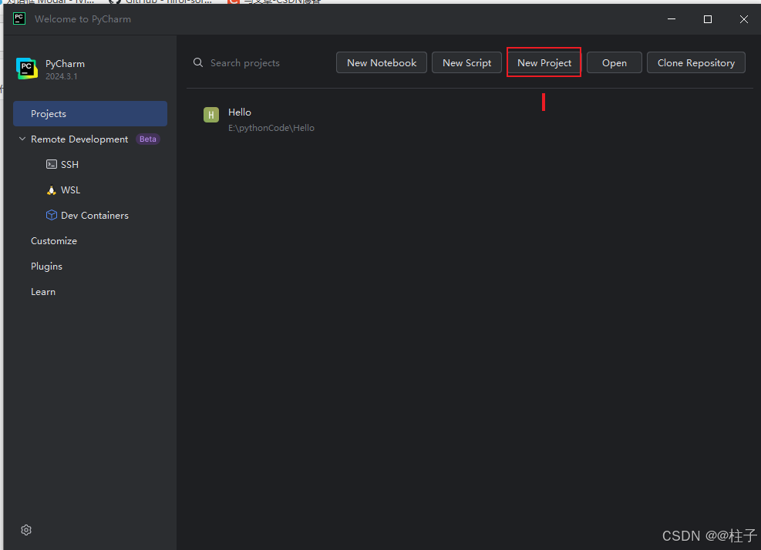Open the Customize section
Image resolution: width=761 pixels, height=550 pixels.
[x=54, y=240]
